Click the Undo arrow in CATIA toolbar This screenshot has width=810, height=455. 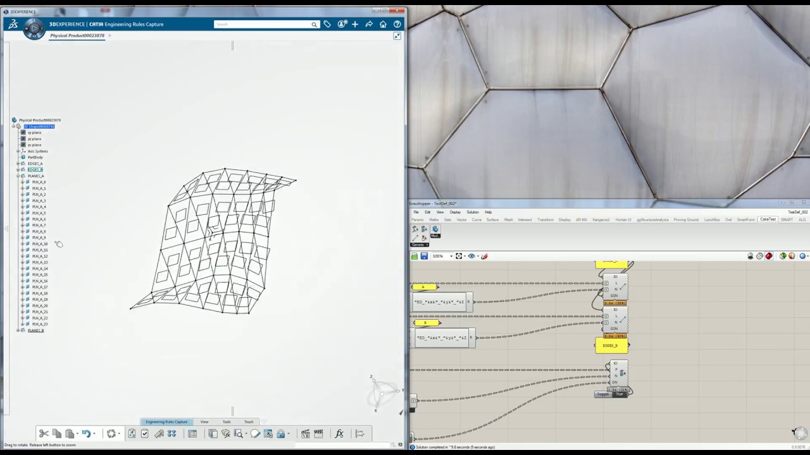point(86,434)
